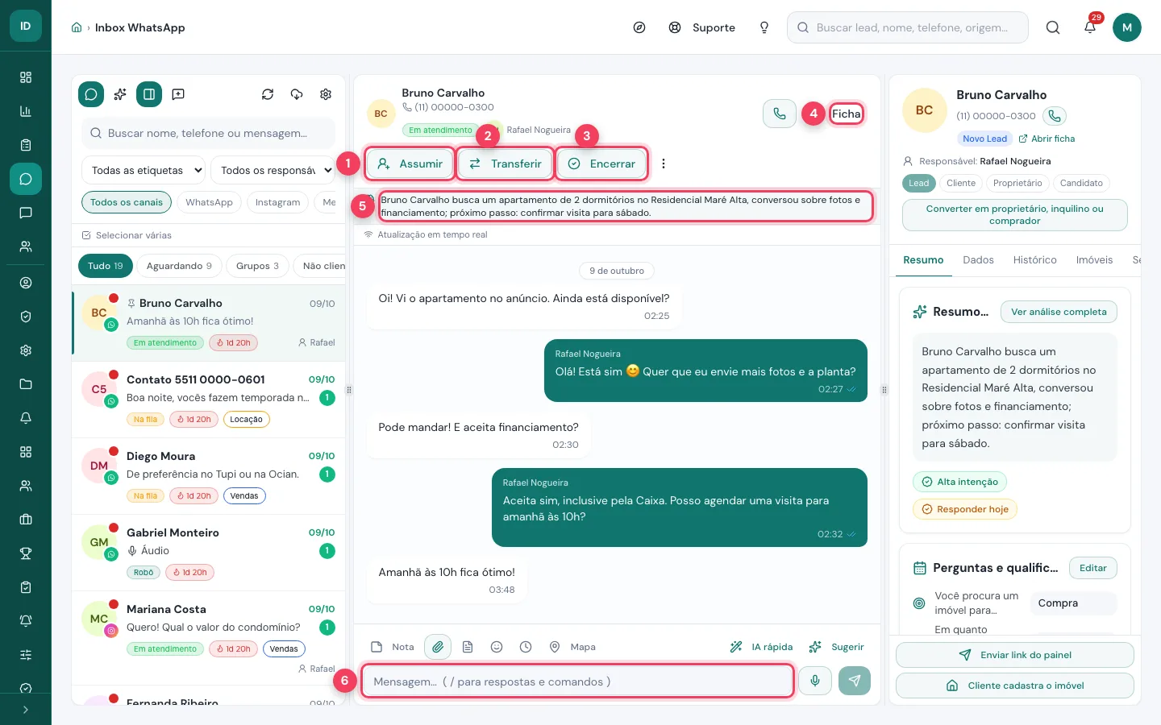Open the AI sparkles icon in inbox toolbar
Image resolution: width=1161 pixels, height=725 pixels.
click(120, 94)
